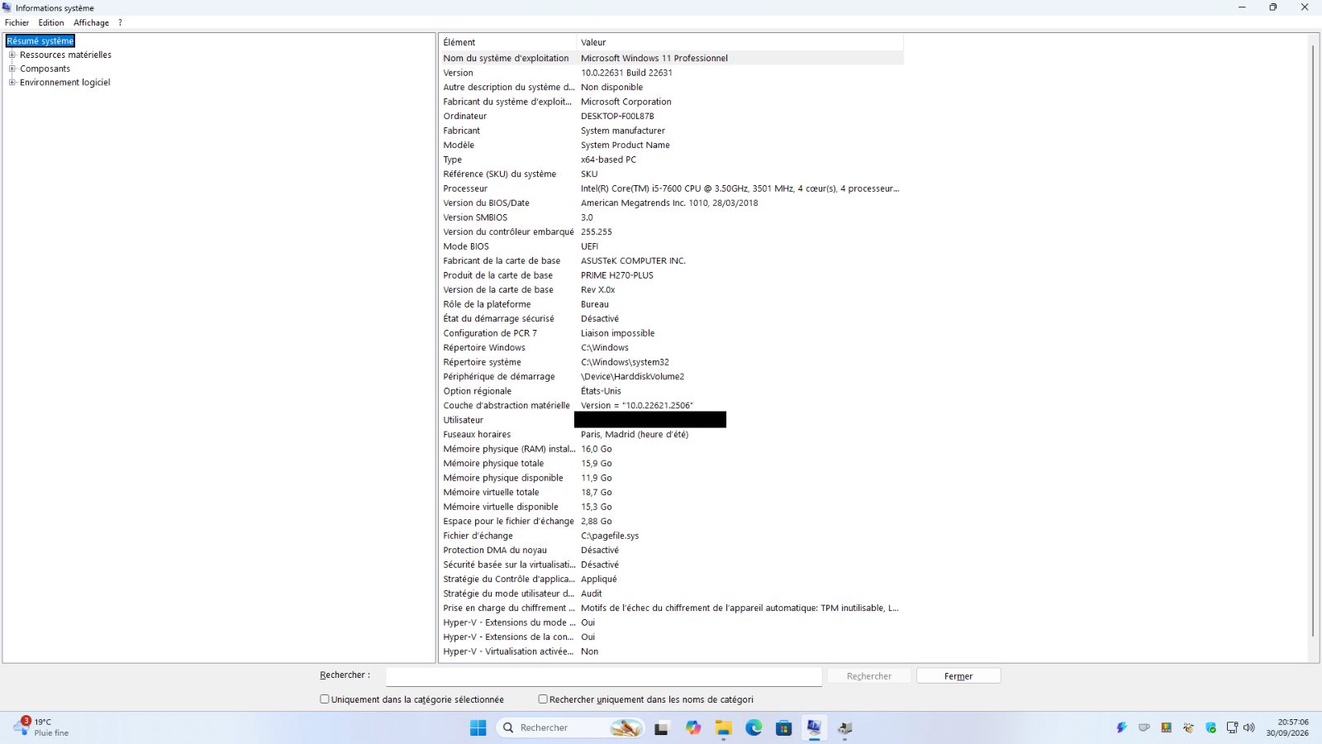Open the ? help menu
This screenshot has width=1322, height=744.
[x=120, y=22]
